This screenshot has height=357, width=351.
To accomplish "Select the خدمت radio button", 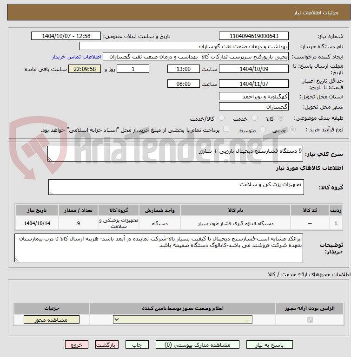I will 254,118.
